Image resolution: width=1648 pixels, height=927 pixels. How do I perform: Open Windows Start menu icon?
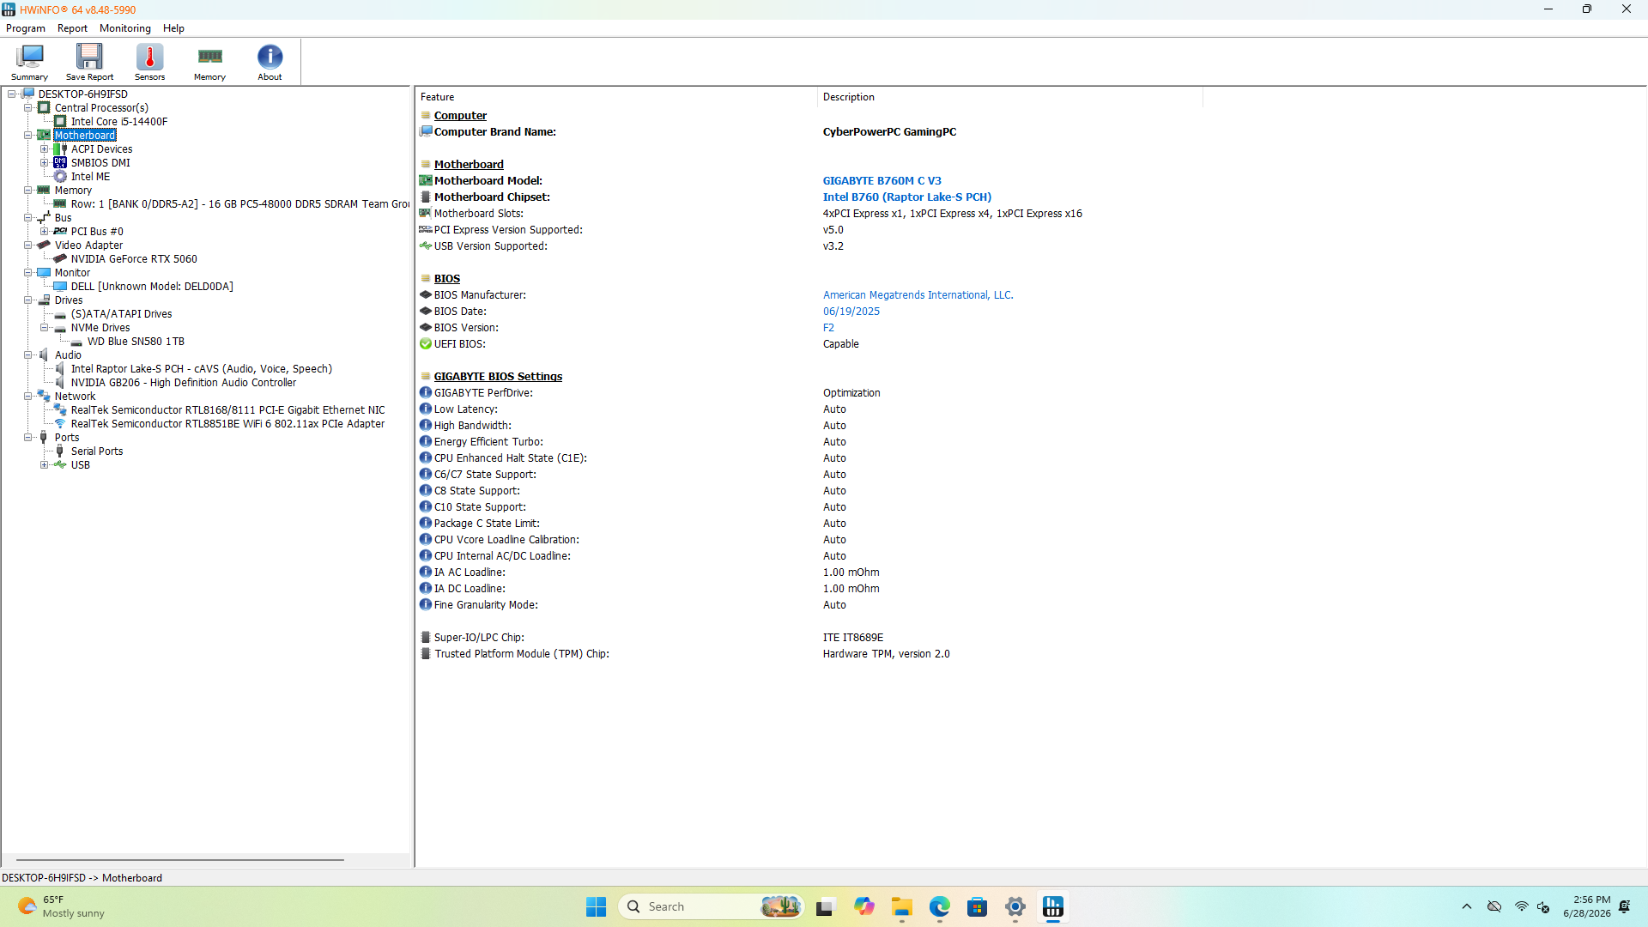click(x=597, y=907)
